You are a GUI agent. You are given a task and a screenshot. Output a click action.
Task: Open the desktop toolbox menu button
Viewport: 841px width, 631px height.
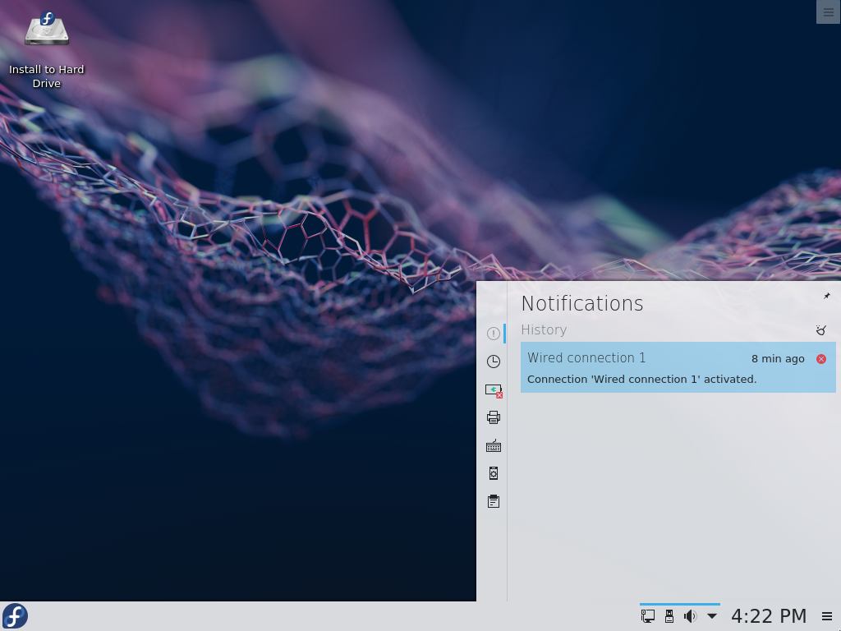pyautogui.click(x=828, y=12)
